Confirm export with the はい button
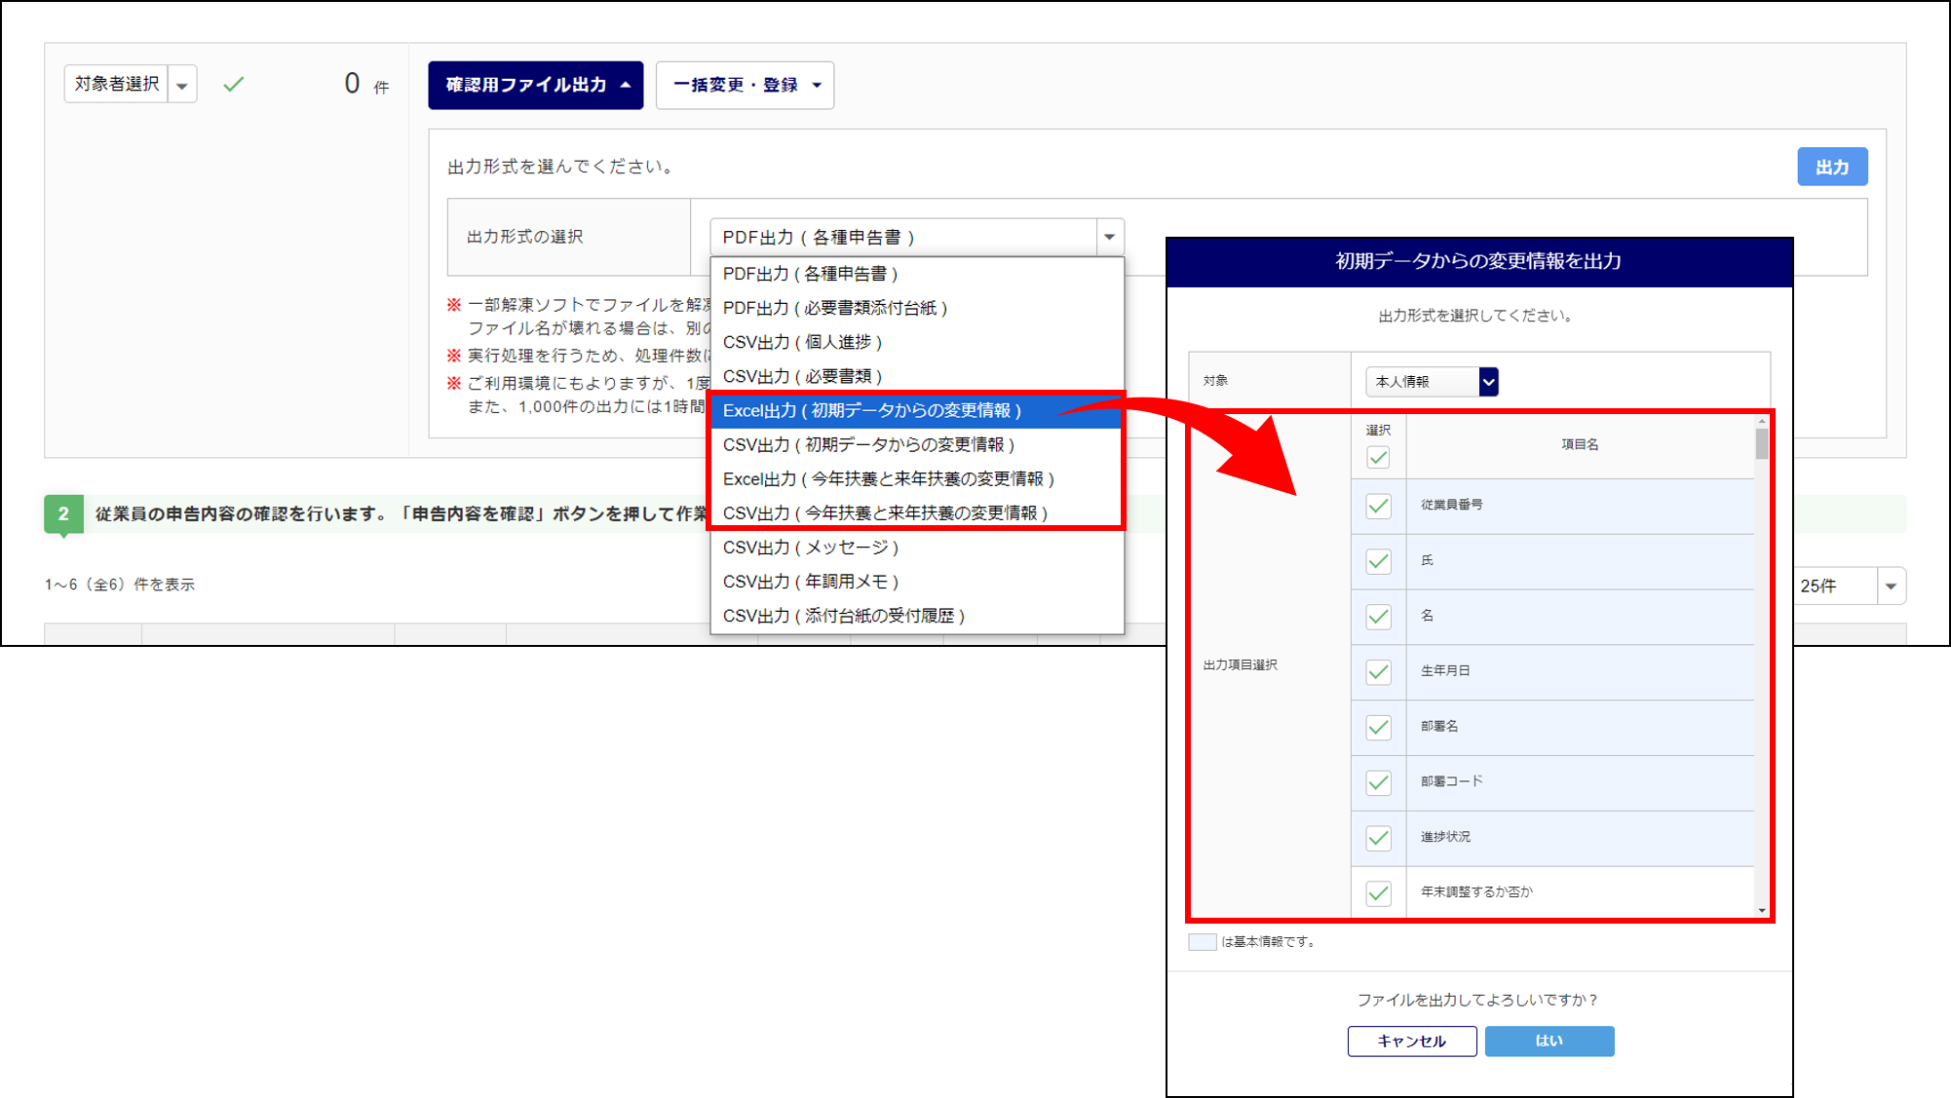 (x=1549, y=1041)
